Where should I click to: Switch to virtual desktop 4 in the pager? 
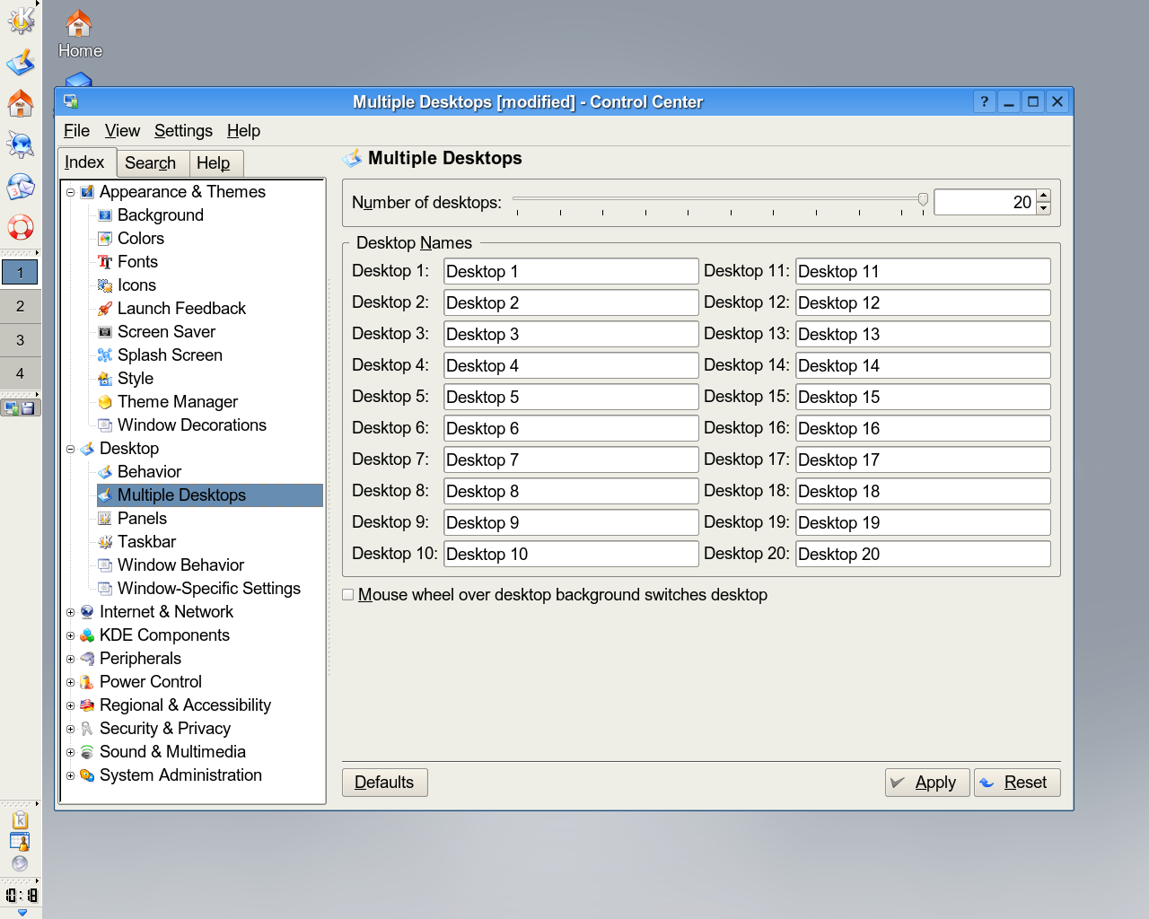point(21,373)
